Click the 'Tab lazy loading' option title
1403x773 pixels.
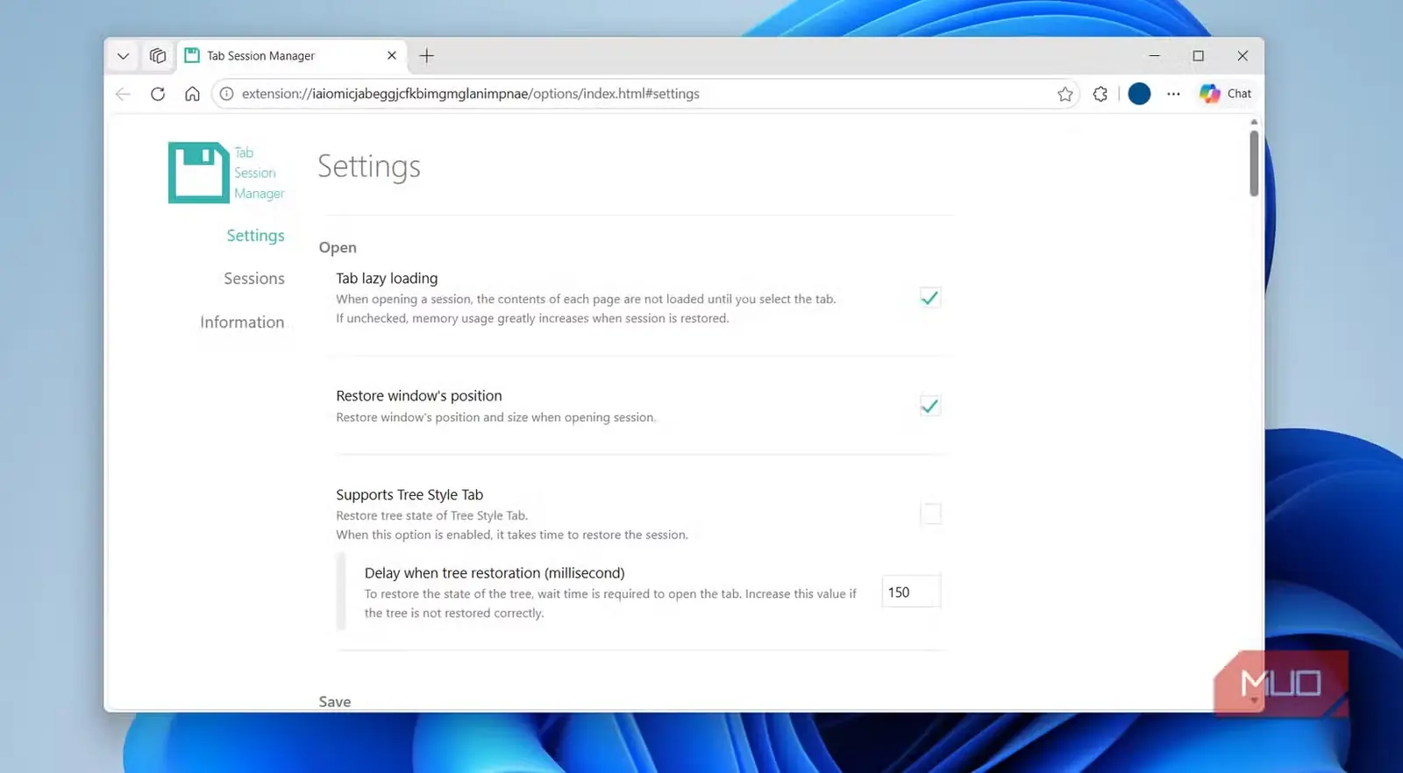point(387,279)
